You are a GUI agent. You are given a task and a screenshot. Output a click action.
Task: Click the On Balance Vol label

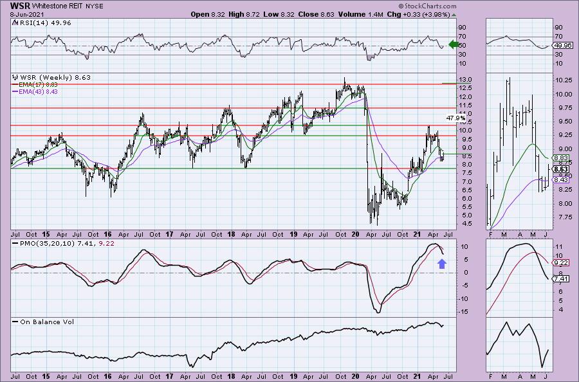click(47, 322)
